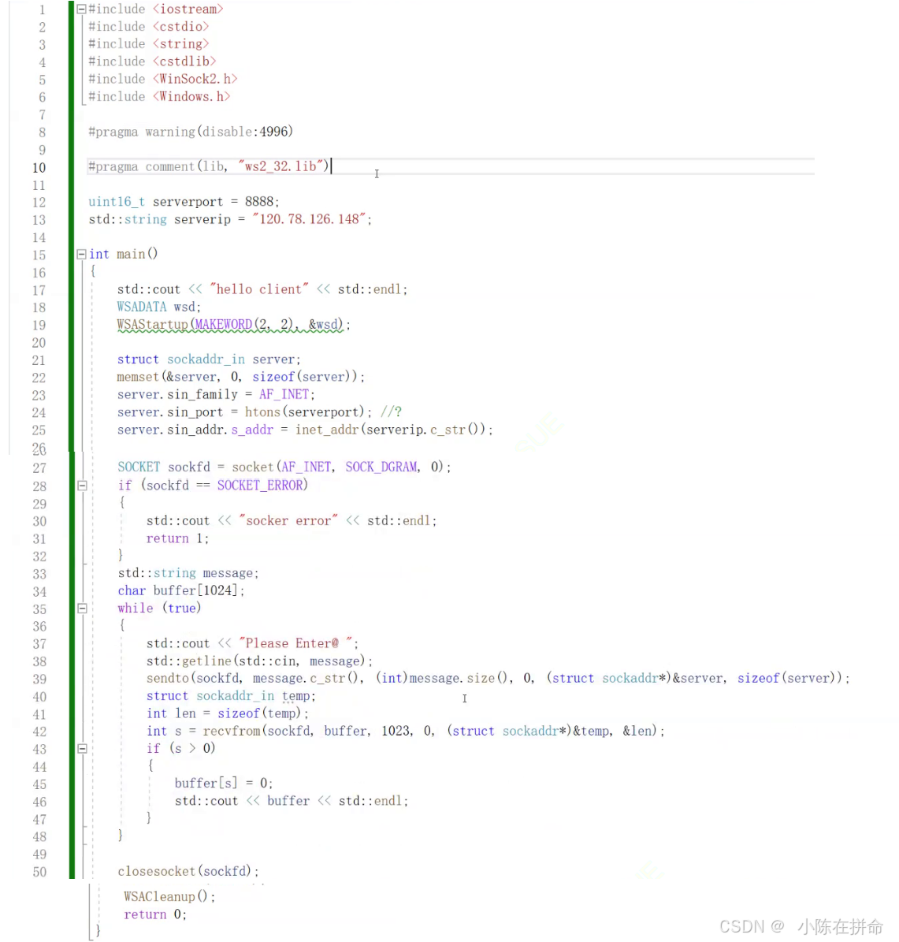Click AF_INET on the sin_family line
899x942 pixels.
(x=284, y=394)
